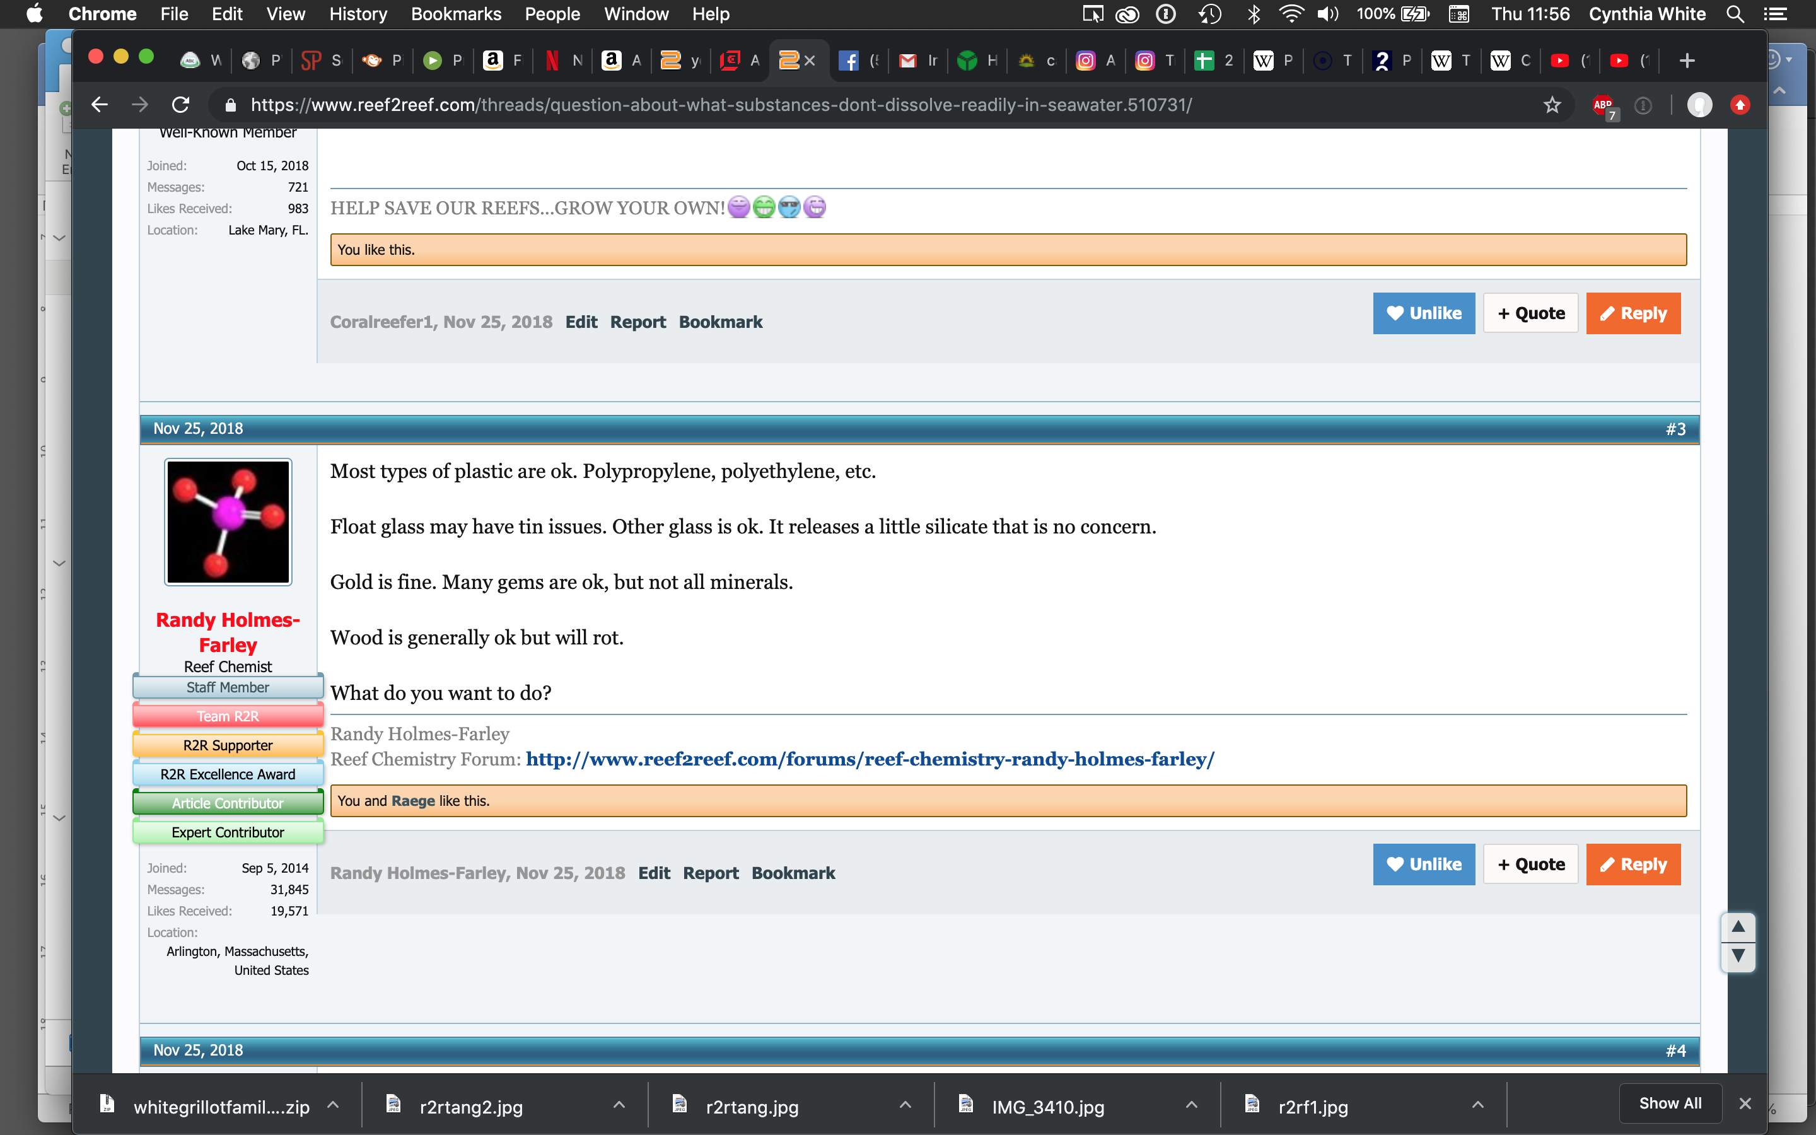Open the Creative Cloud menu bar icon
The height and width of the screenshot is (1135, 1816).
[1127, 13]
